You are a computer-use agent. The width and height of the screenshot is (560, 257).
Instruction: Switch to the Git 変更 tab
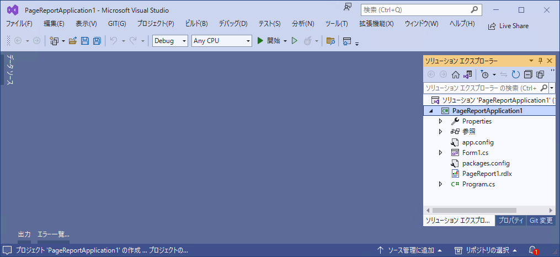point(541,221)
